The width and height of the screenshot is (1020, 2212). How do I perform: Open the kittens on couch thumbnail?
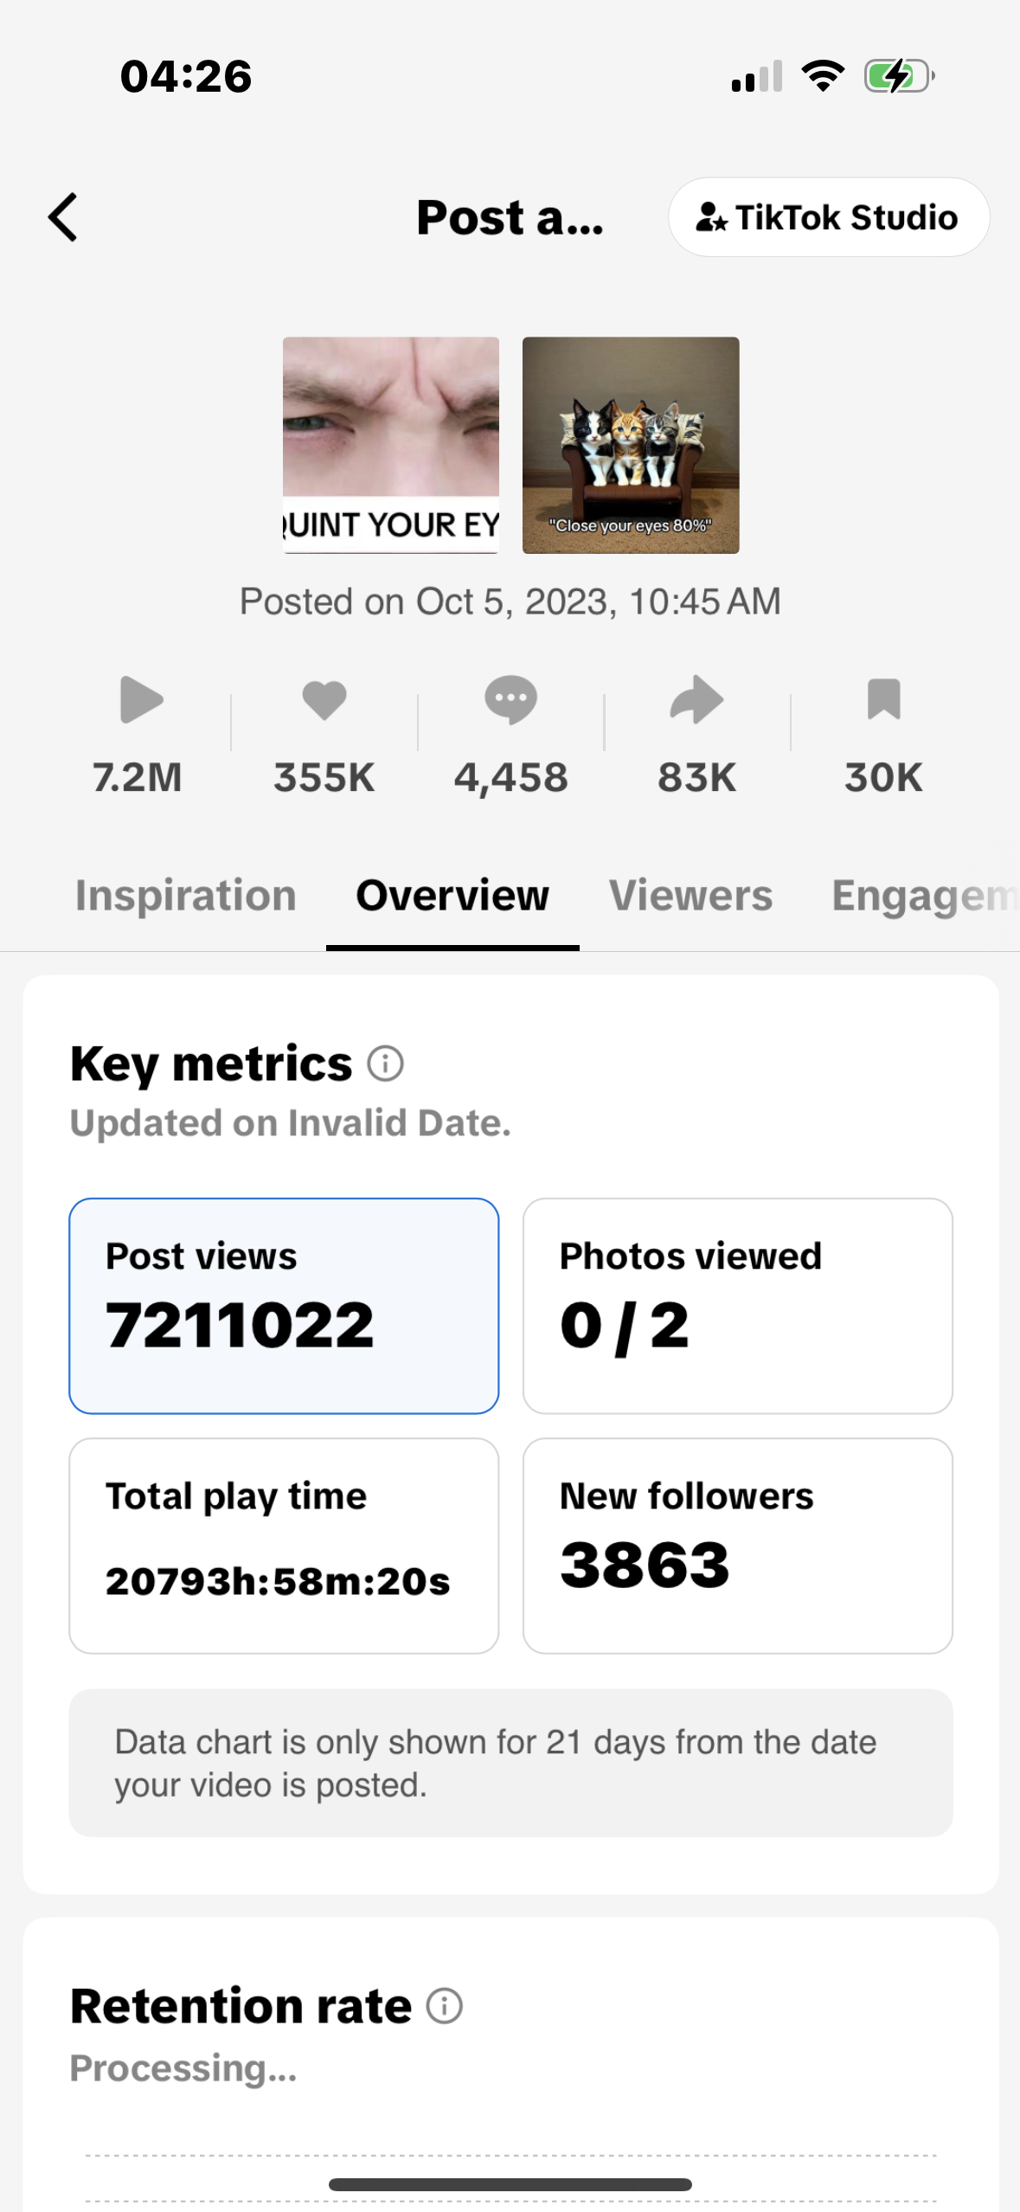[631, 445]
